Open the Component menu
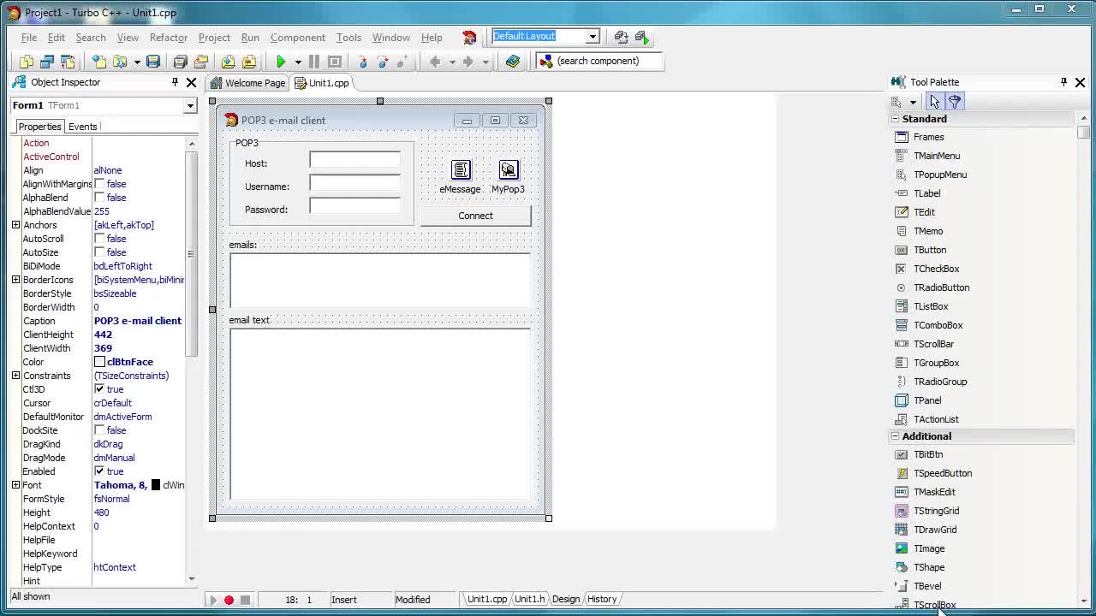The height and width of the screenshot is (616, 1096). [x=298, y=38]
